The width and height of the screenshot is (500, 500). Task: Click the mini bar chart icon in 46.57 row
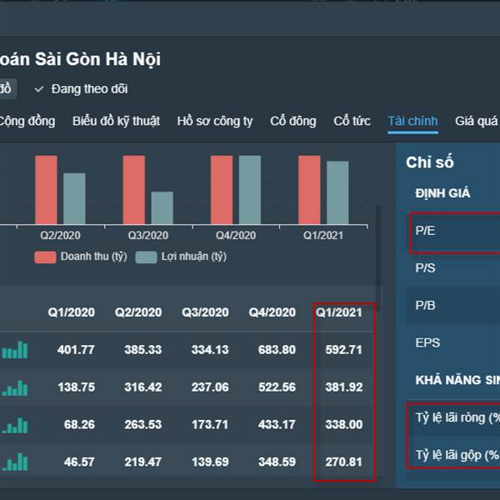(x=15, y=462)
